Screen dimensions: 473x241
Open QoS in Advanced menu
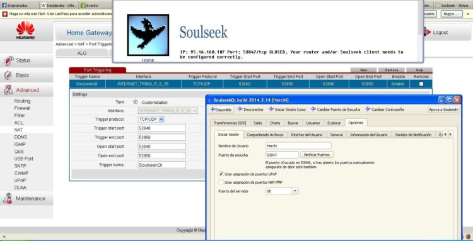19,152
